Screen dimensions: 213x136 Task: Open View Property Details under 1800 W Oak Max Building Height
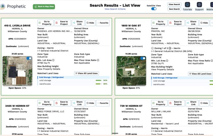162,70
